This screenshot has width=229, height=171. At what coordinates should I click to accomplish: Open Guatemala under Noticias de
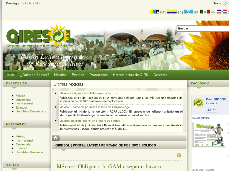coord(23,144)
